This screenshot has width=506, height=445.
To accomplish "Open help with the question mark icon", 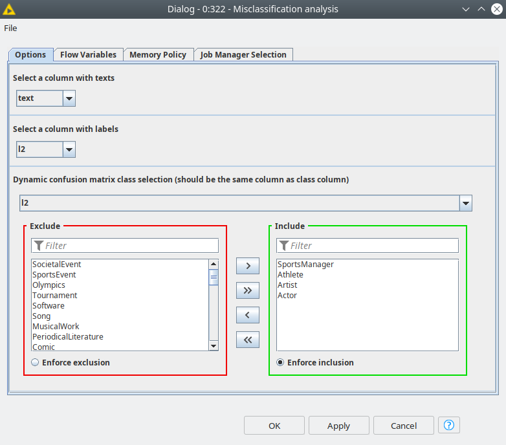I will [x=449, y=426].
